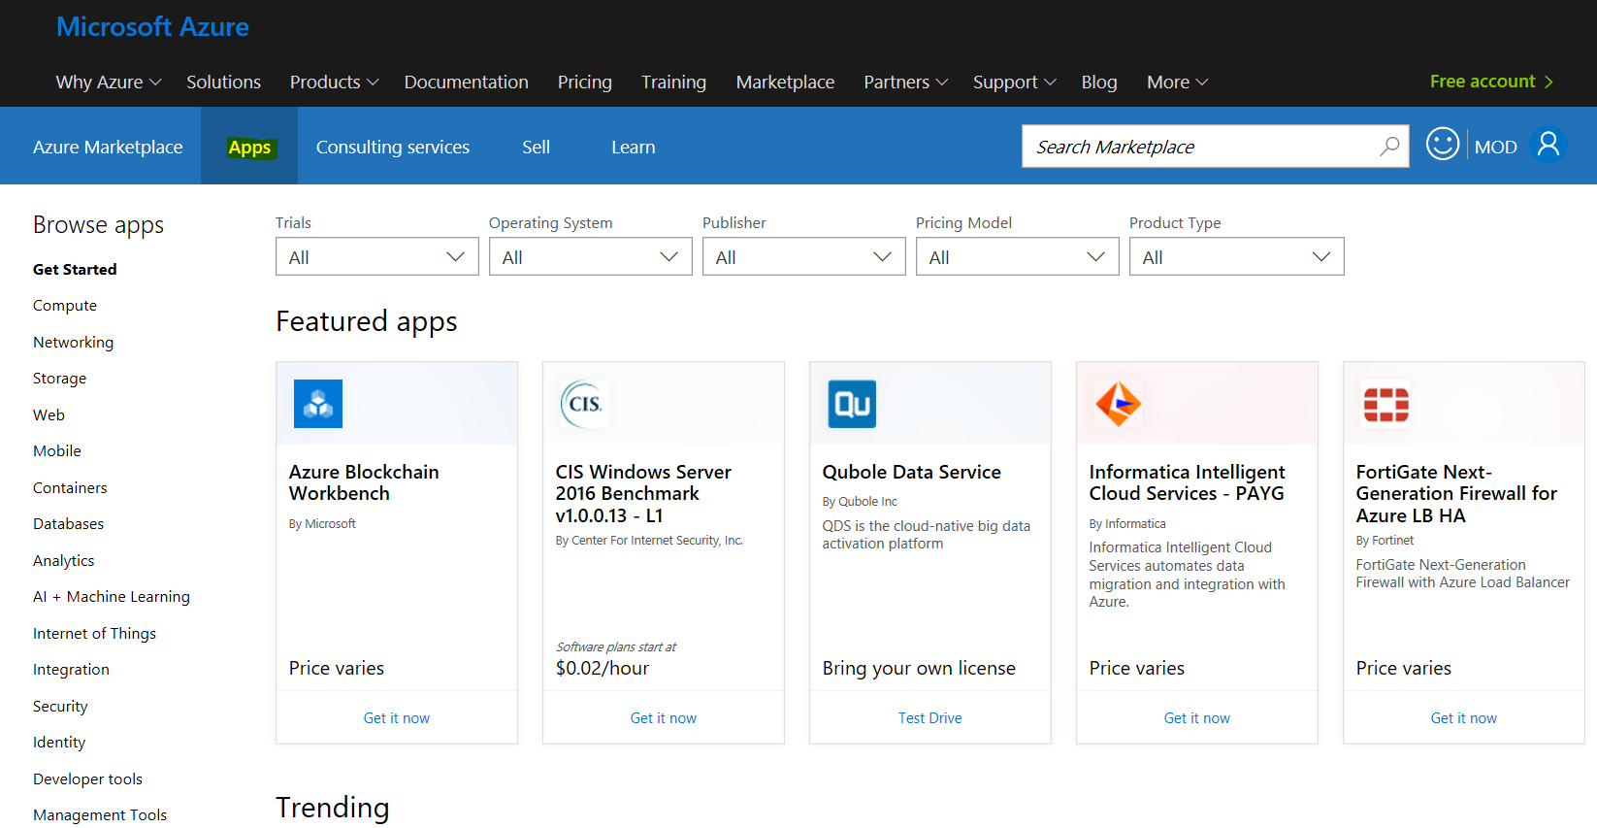Click the Azure Blockchain Workbench logo icon
Image resolution: width=1597 pixels, height=828 pixels.
click(x=318, y=404)
